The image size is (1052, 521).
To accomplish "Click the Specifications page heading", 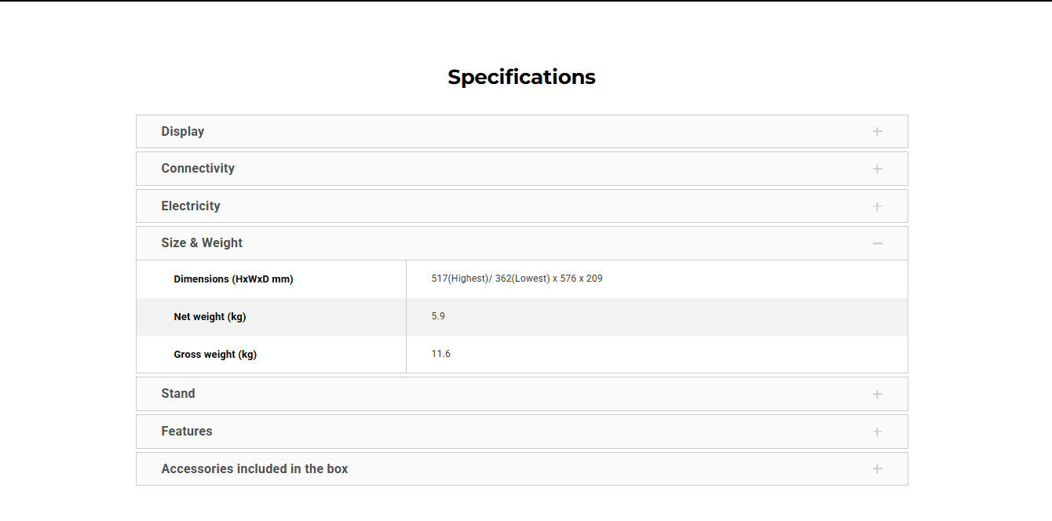I will pos(521,77).
